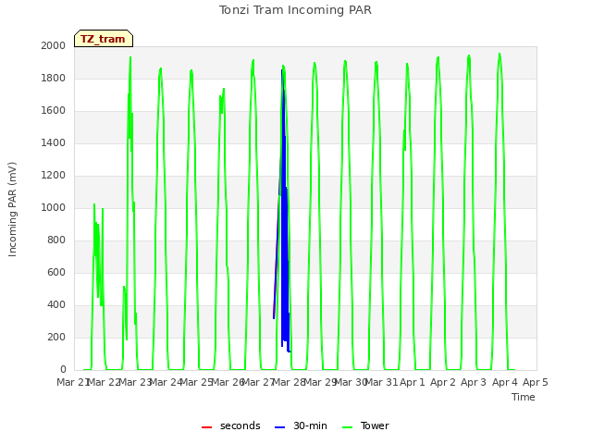Viewport: 592px width, 444px height.
Task: Click the Mar 24 x-axis date label
Action: [166, 382]
